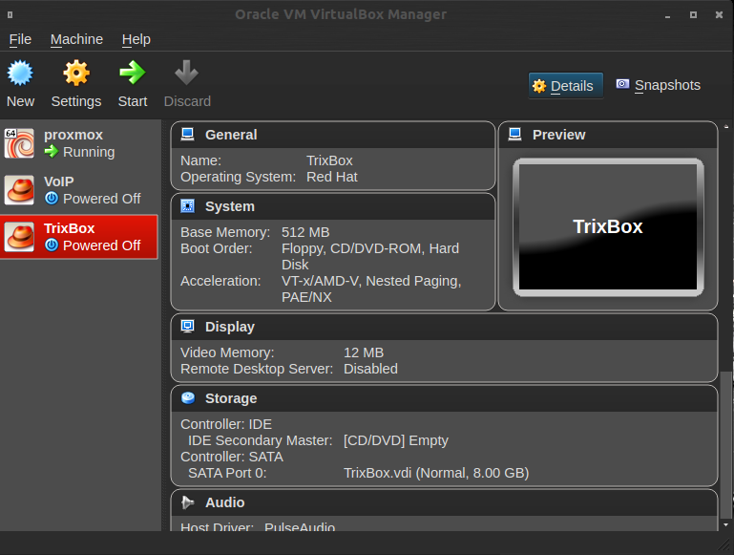Click the window menu icon in title bar
This screenshot has height=555, width=734.
click(10, 15)
